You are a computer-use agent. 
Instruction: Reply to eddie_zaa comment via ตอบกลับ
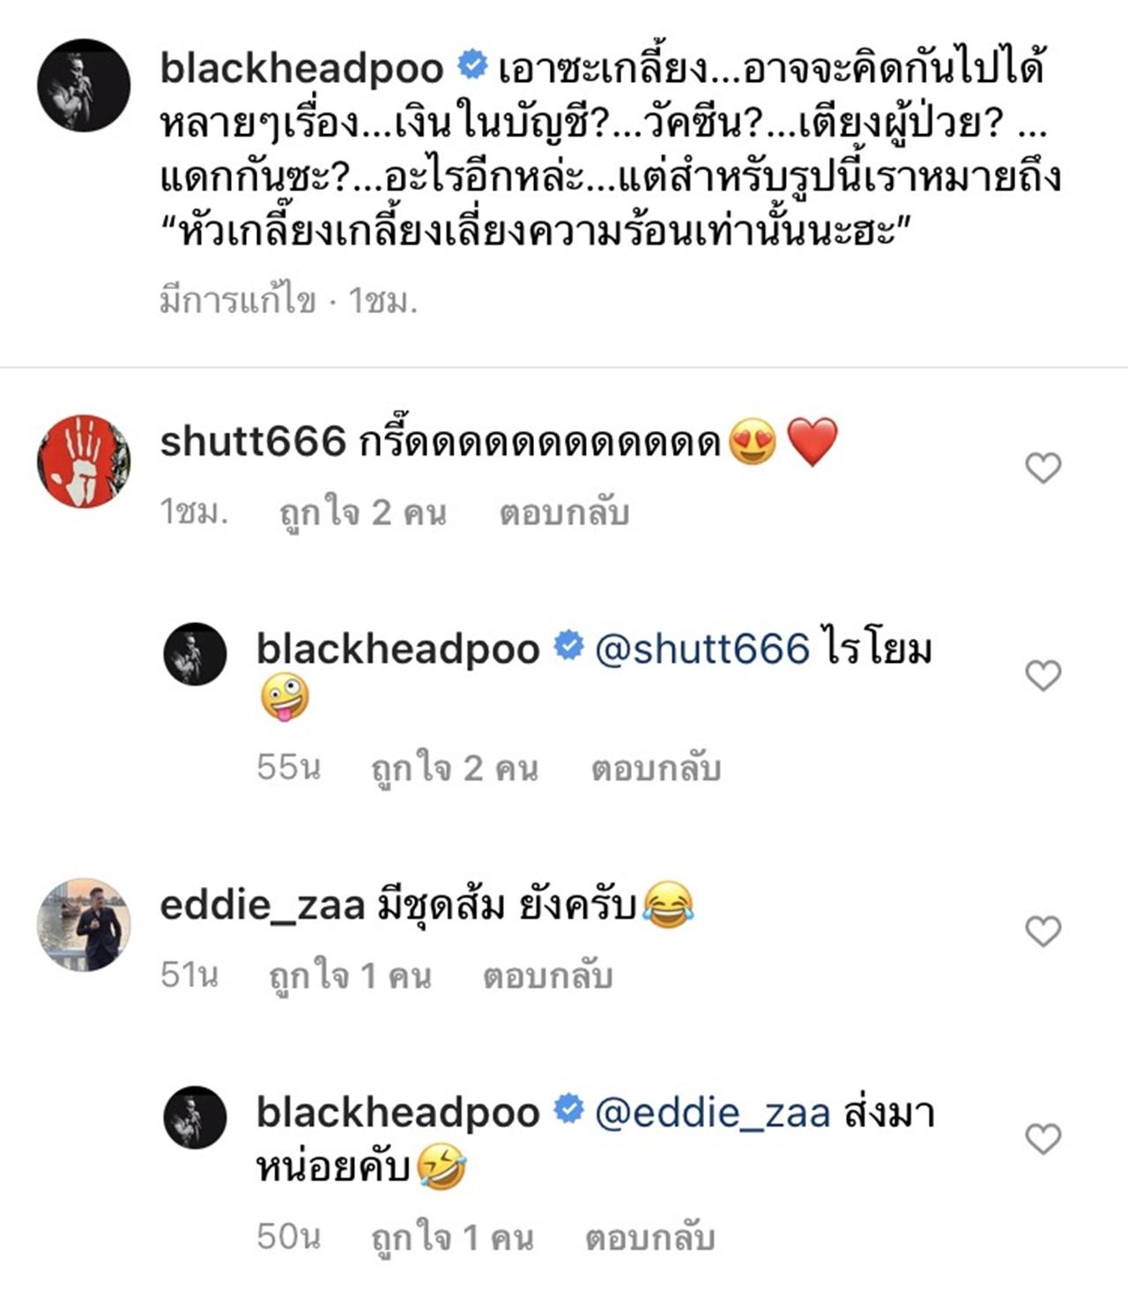click(547, 976)
